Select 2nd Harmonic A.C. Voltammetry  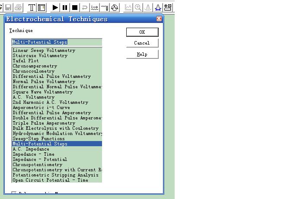click(57, 102)
